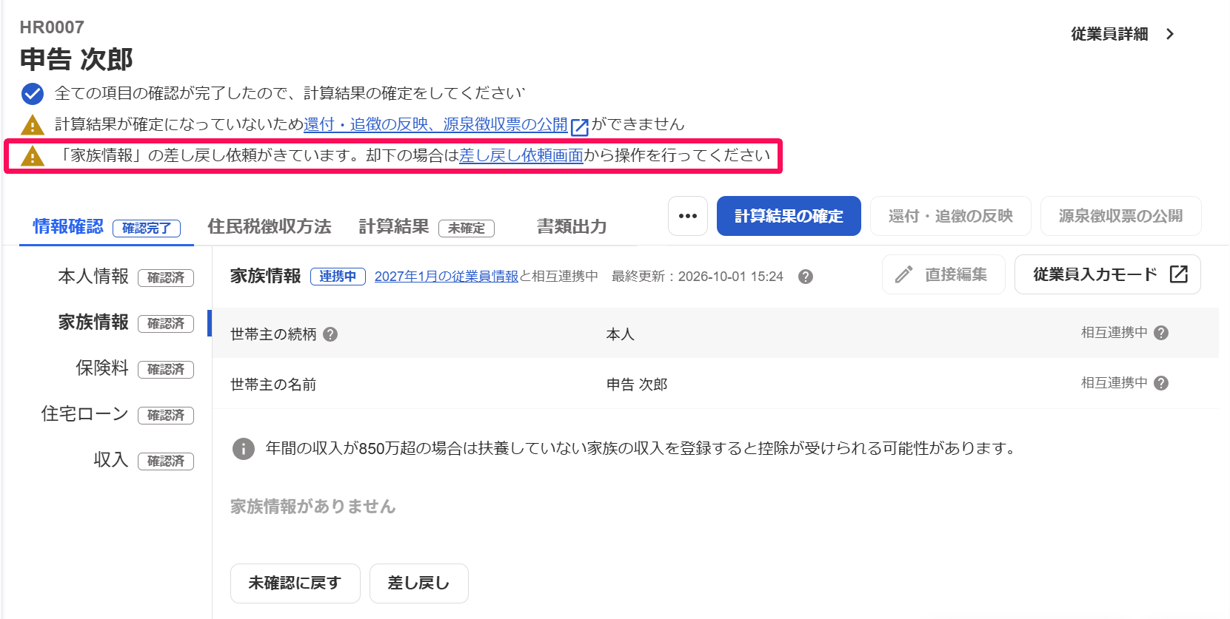Switch to the 住民税徴収方法 tab
The height and width of the screenshot is (619, 1230).
pyautogui.click(x=270, y=226)
